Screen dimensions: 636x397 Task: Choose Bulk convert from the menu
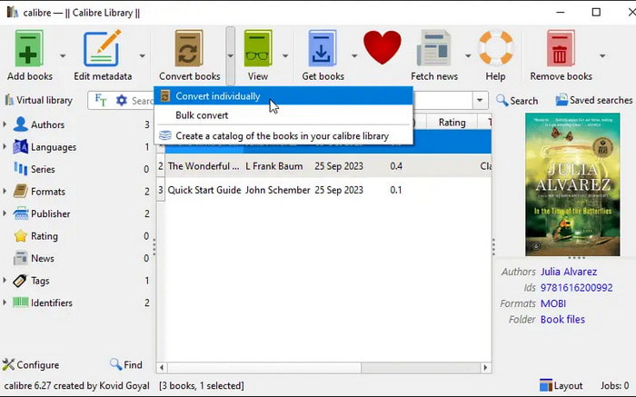[283, 115]
